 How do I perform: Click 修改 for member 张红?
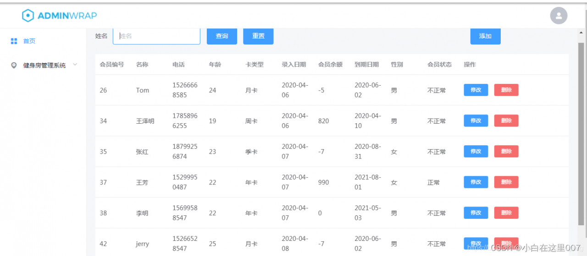[x=476, y=151]
